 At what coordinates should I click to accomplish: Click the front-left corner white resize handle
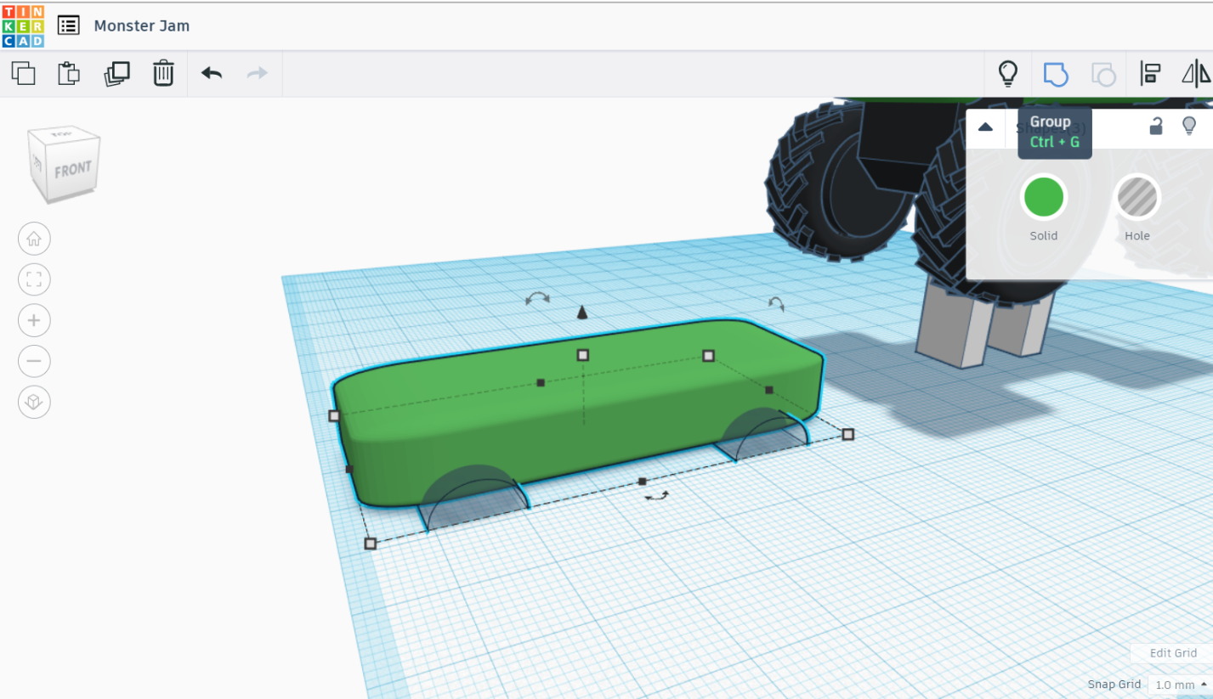[371, 544]
